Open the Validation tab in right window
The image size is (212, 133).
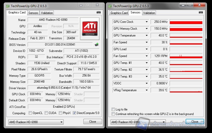[x=149, y=13]
